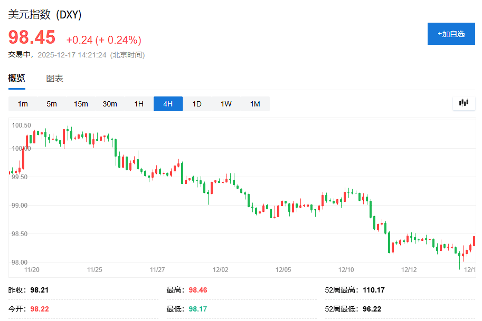482x321 pixels.
Task: Click the 12/02 date marker on axis
Action: (220, 269)
